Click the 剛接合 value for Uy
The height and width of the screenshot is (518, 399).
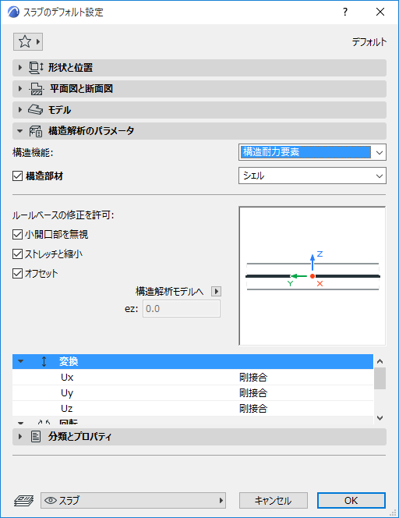click(x=253, y=393)
